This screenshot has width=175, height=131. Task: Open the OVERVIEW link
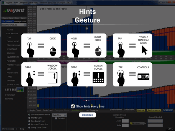coord(10,95)
